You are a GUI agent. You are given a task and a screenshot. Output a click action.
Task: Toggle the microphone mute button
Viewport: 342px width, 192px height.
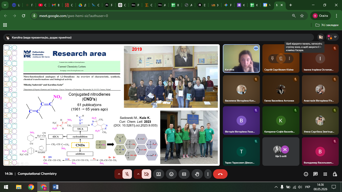(127, 174)
